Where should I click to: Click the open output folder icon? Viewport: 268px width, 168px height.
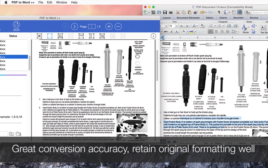tap(18, 134)
